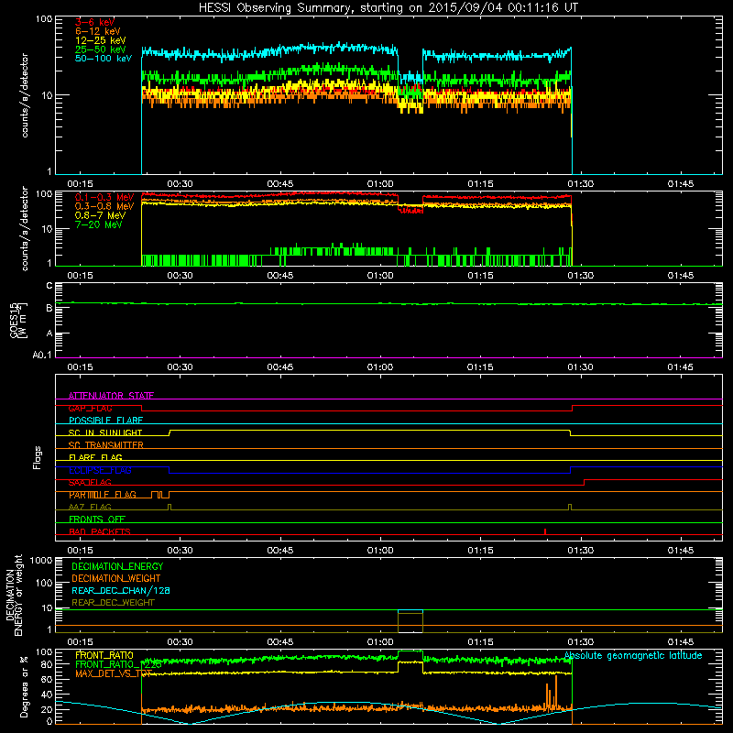This screenshot has width=733, height=733.
Task: Click the REAR_DEC_WEIGHT legend label
Action: [113, 603]
